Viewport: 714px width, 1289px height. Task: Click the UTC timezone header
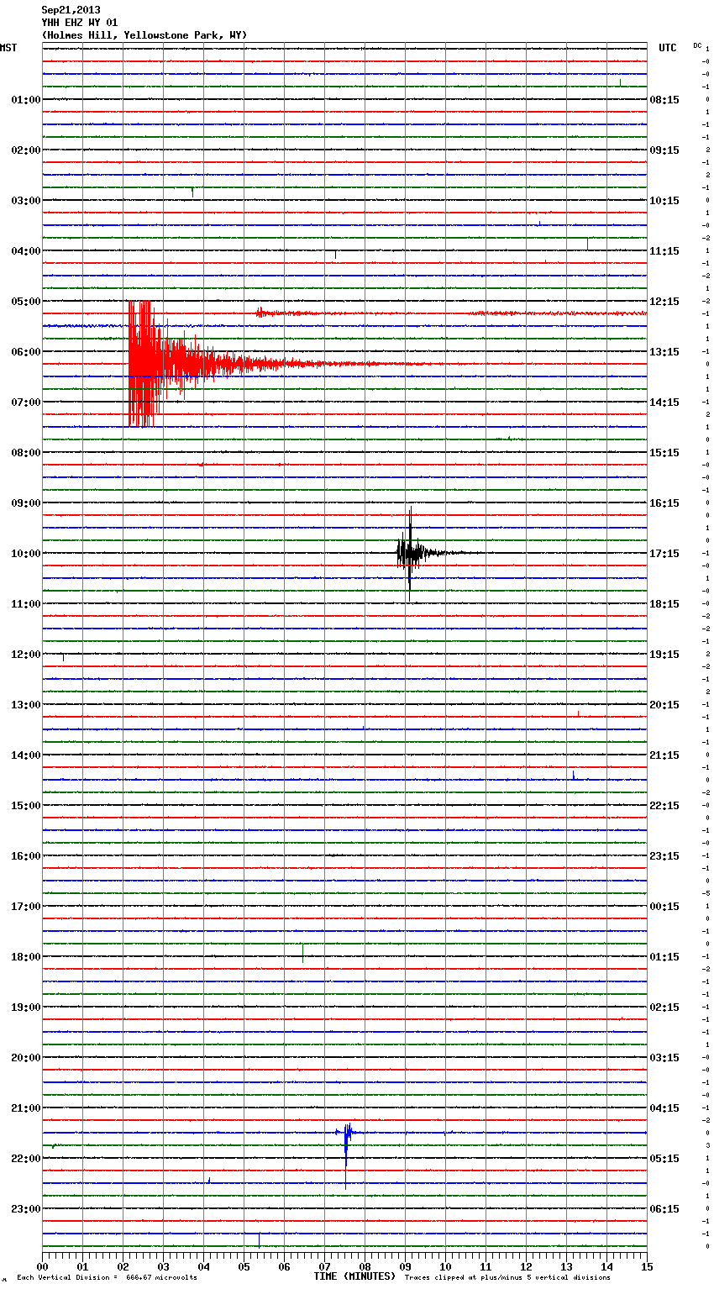(x=667, y=48)
